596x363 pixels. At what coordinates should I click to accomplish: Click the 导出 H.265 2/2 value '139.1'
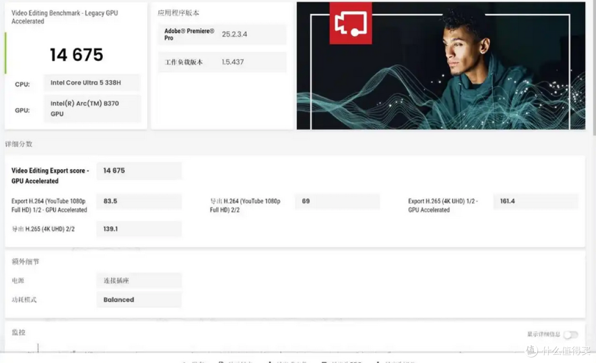110,229
